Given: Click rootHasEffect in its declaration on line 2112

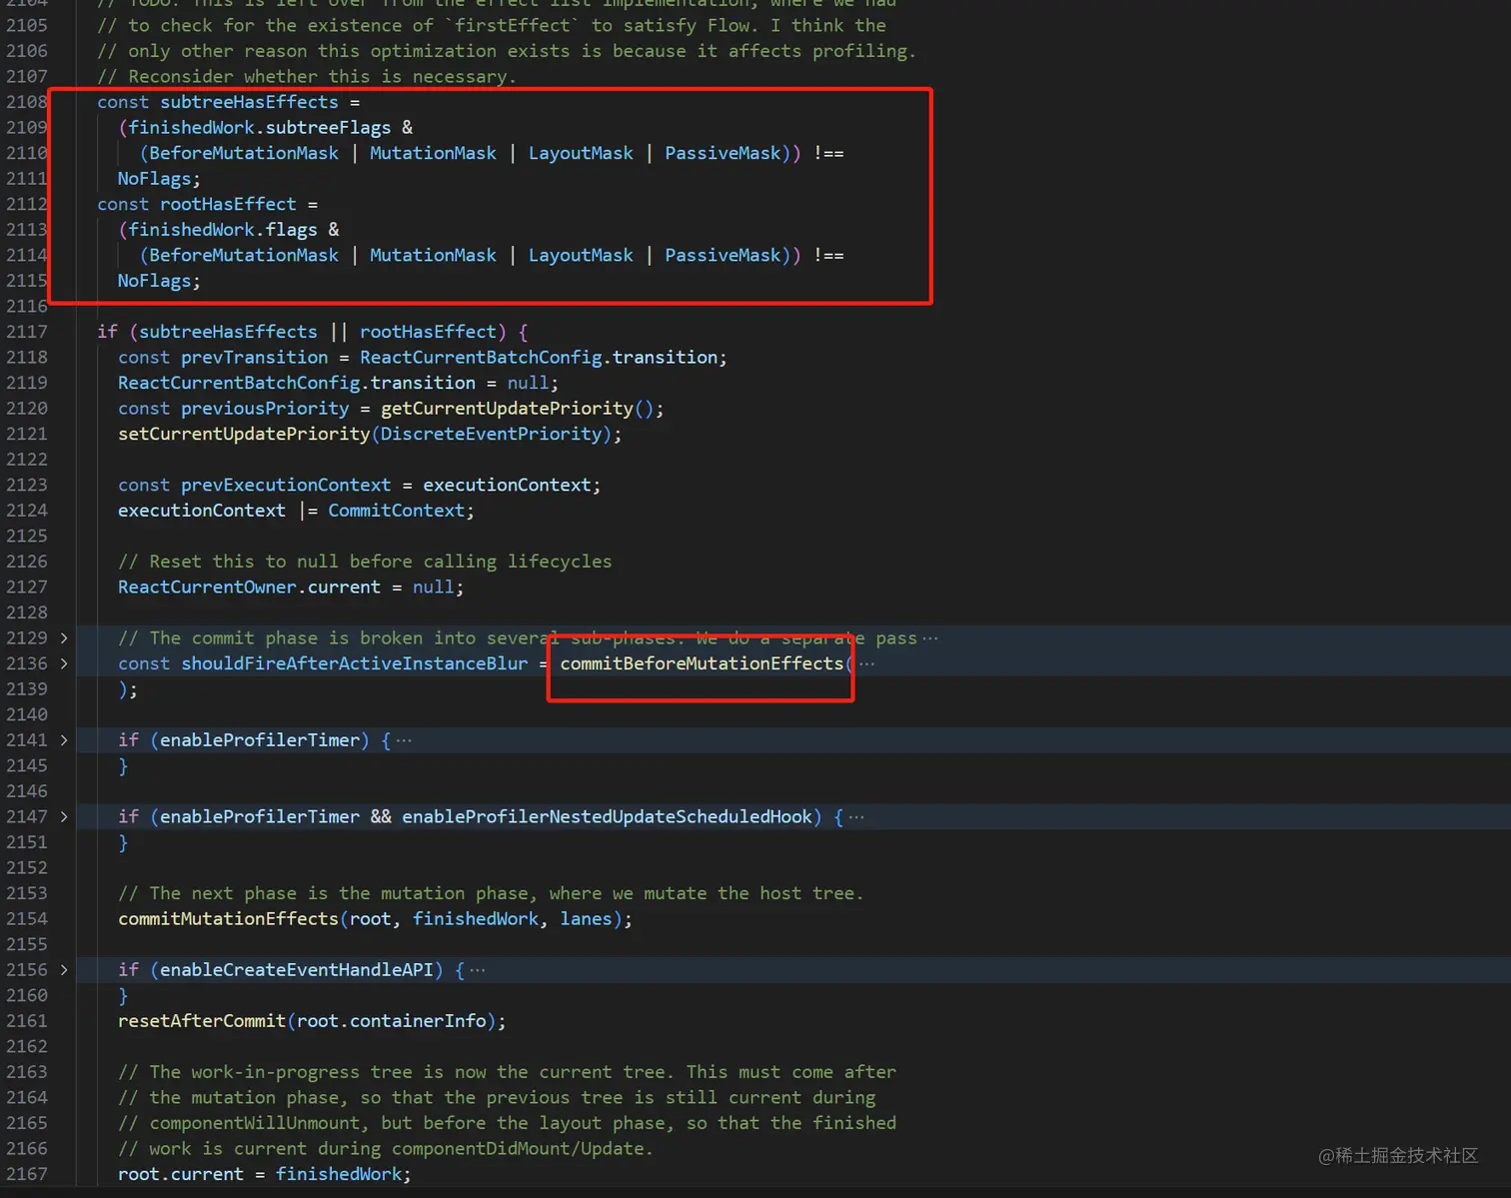Looking at the screenshot, I should (x=228, y=204).
